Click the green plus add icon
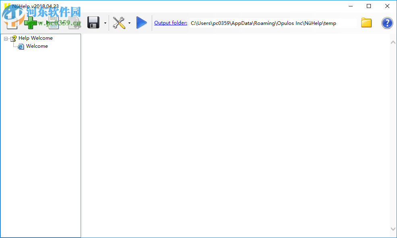This screenshot has width=397, height=238. 30,23
